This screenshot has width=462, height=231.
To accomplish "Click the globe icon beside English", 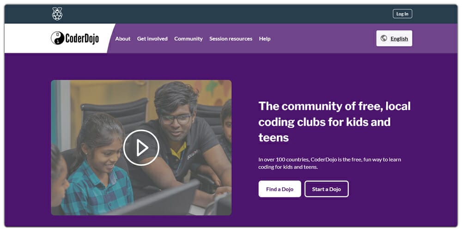I will (383, 38).
